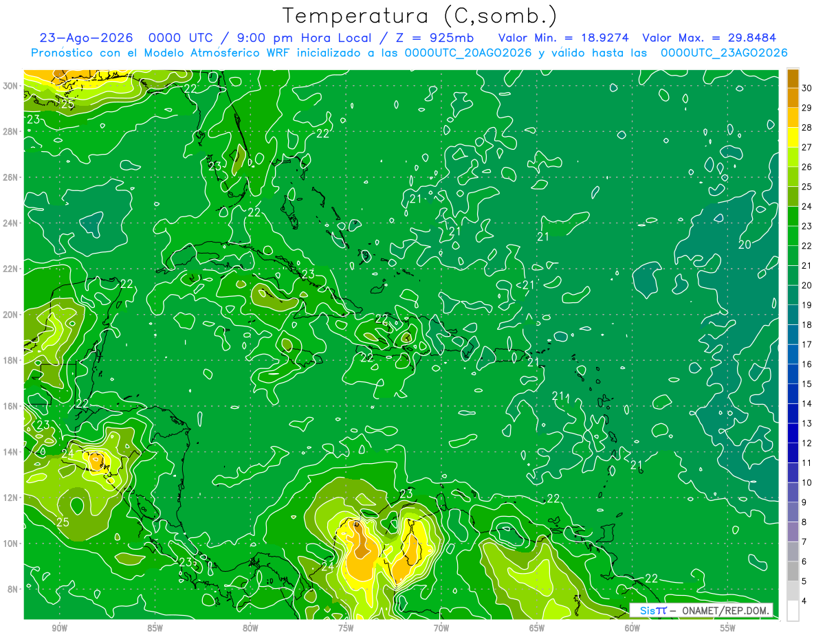This screenshot has width=825, height=637.
Task: Click the '4' value on color scale
Action: click(804, 601)
